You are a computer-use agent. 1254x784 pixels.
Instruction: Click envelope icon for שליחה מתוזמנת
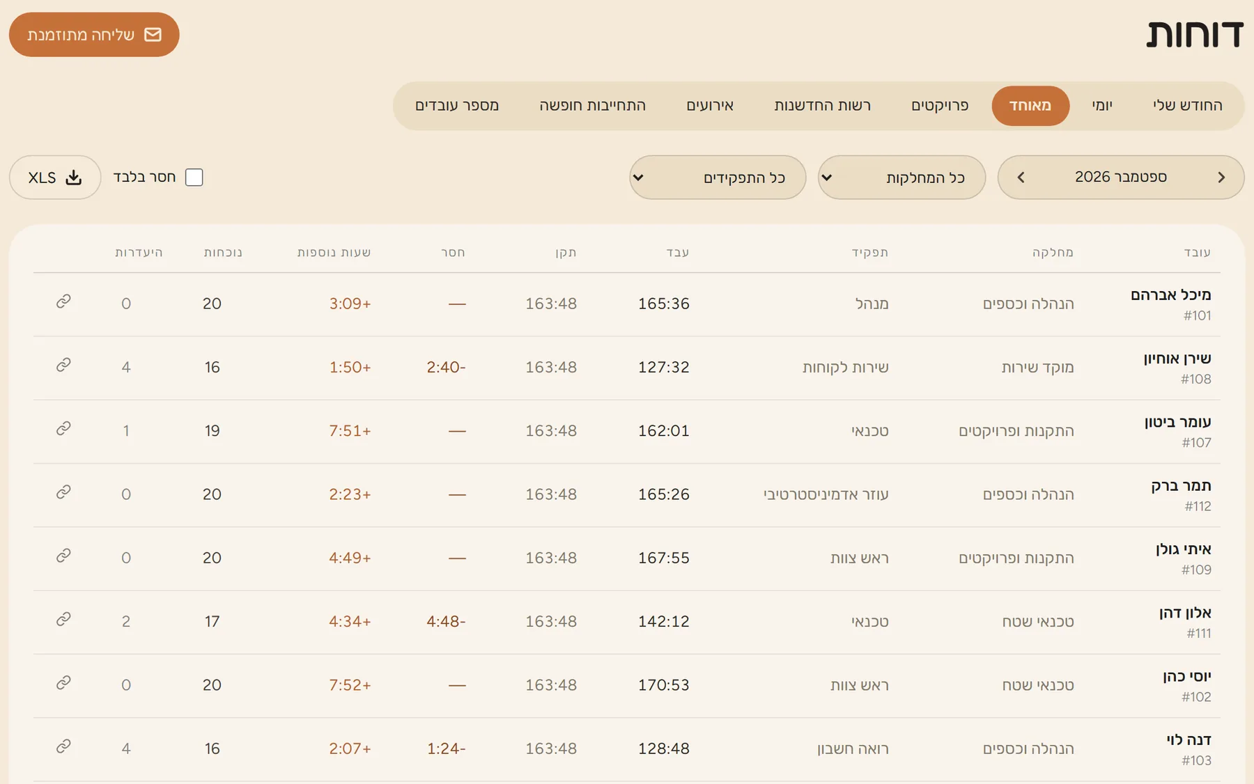click(x=153, y=35)
